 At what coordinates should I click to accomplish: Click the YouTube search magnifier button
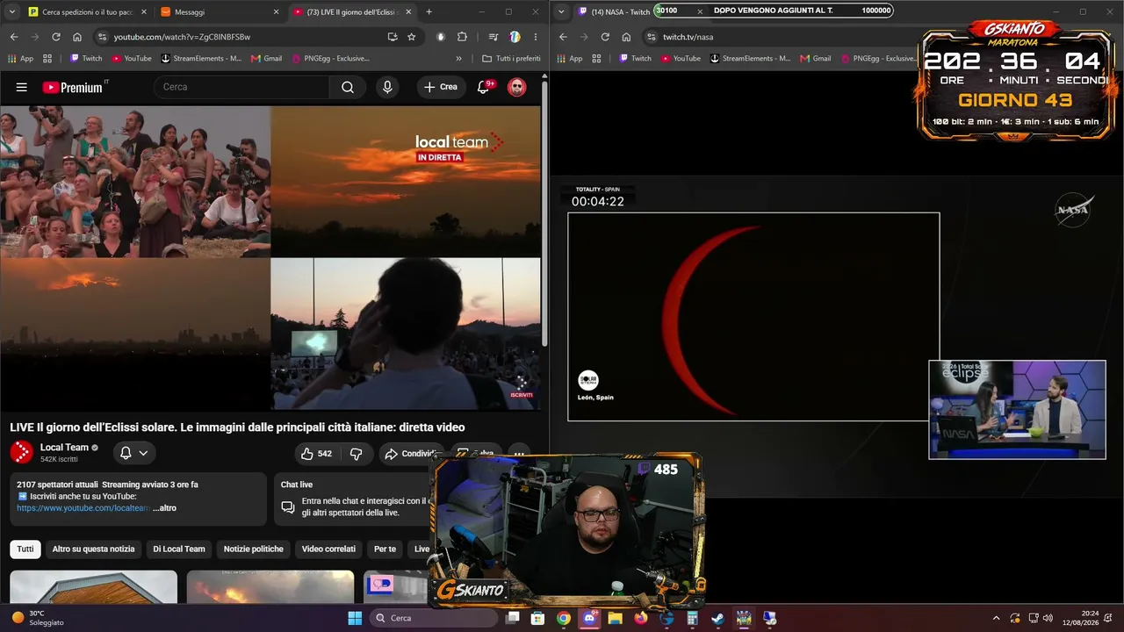point(348,87)
